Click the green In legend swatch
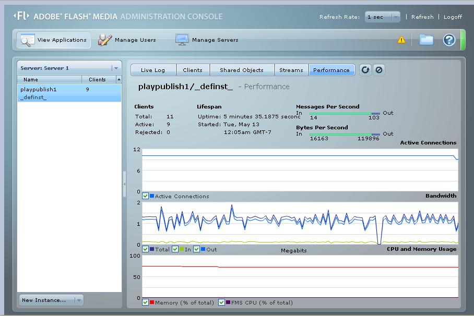The width and height of the screenshot is (474, 316). pyautogui.click(x=181, y=249)
